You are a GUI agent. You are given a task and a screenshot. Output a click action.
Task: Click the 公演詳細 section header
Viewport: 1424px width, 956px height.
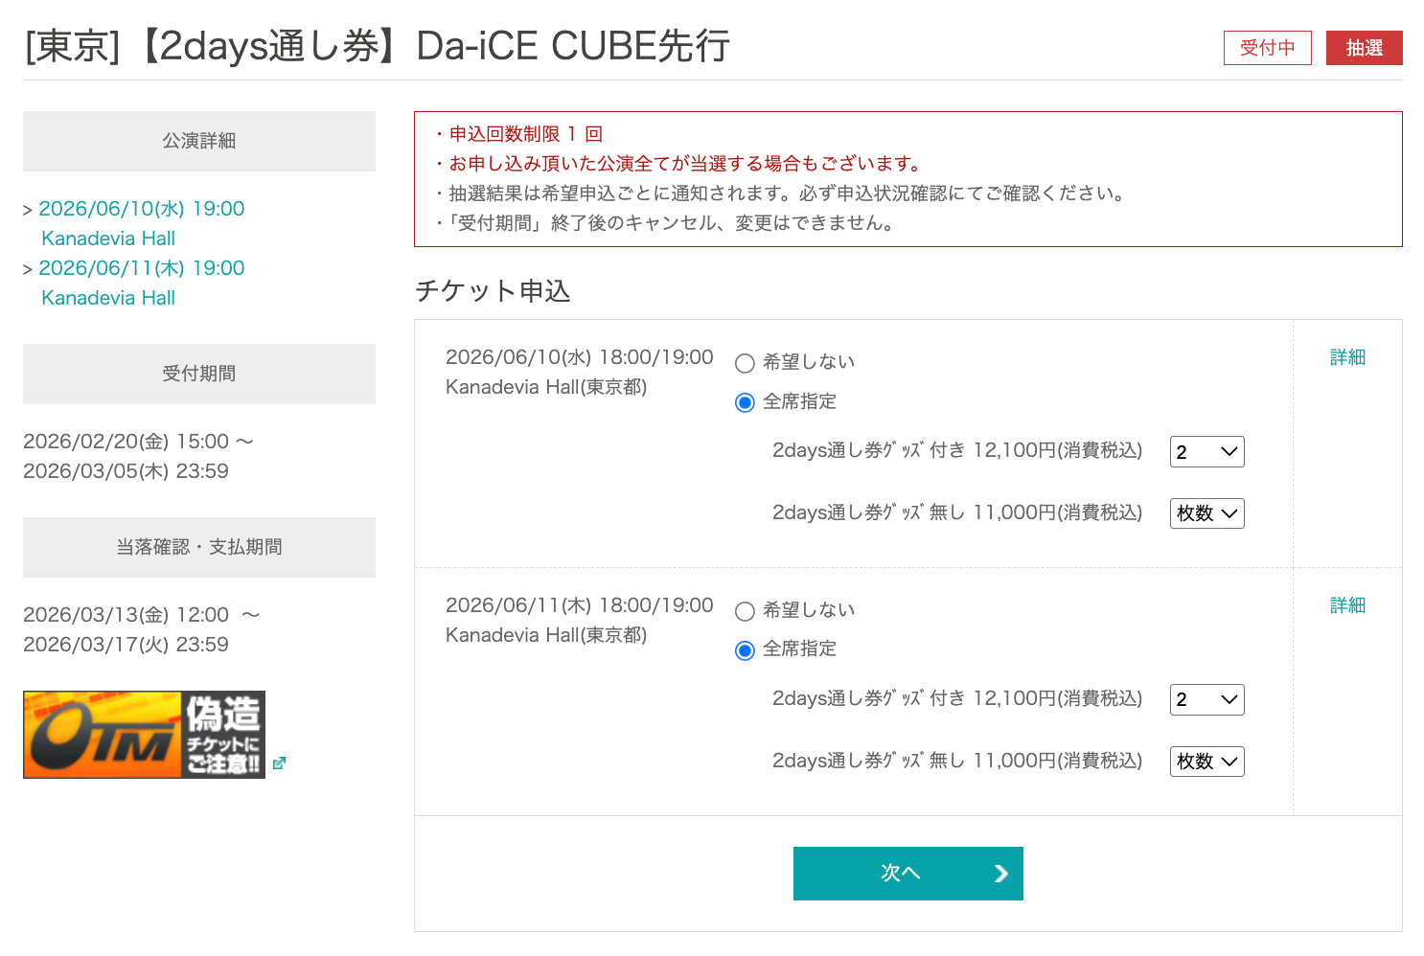click(x=199, y=141)
